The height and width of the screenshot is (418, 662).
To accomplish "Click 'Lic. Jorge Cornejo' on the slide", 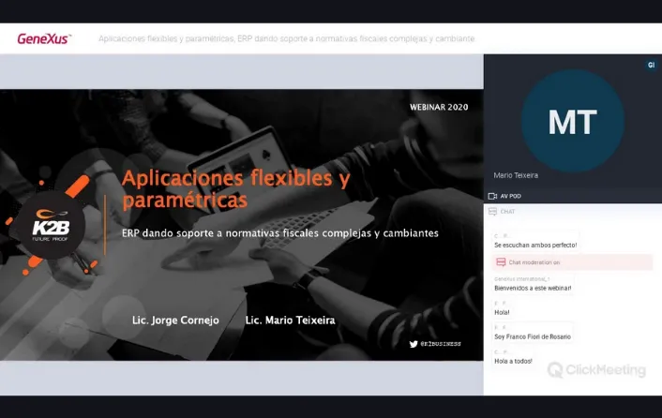I will tap(175, 321).
